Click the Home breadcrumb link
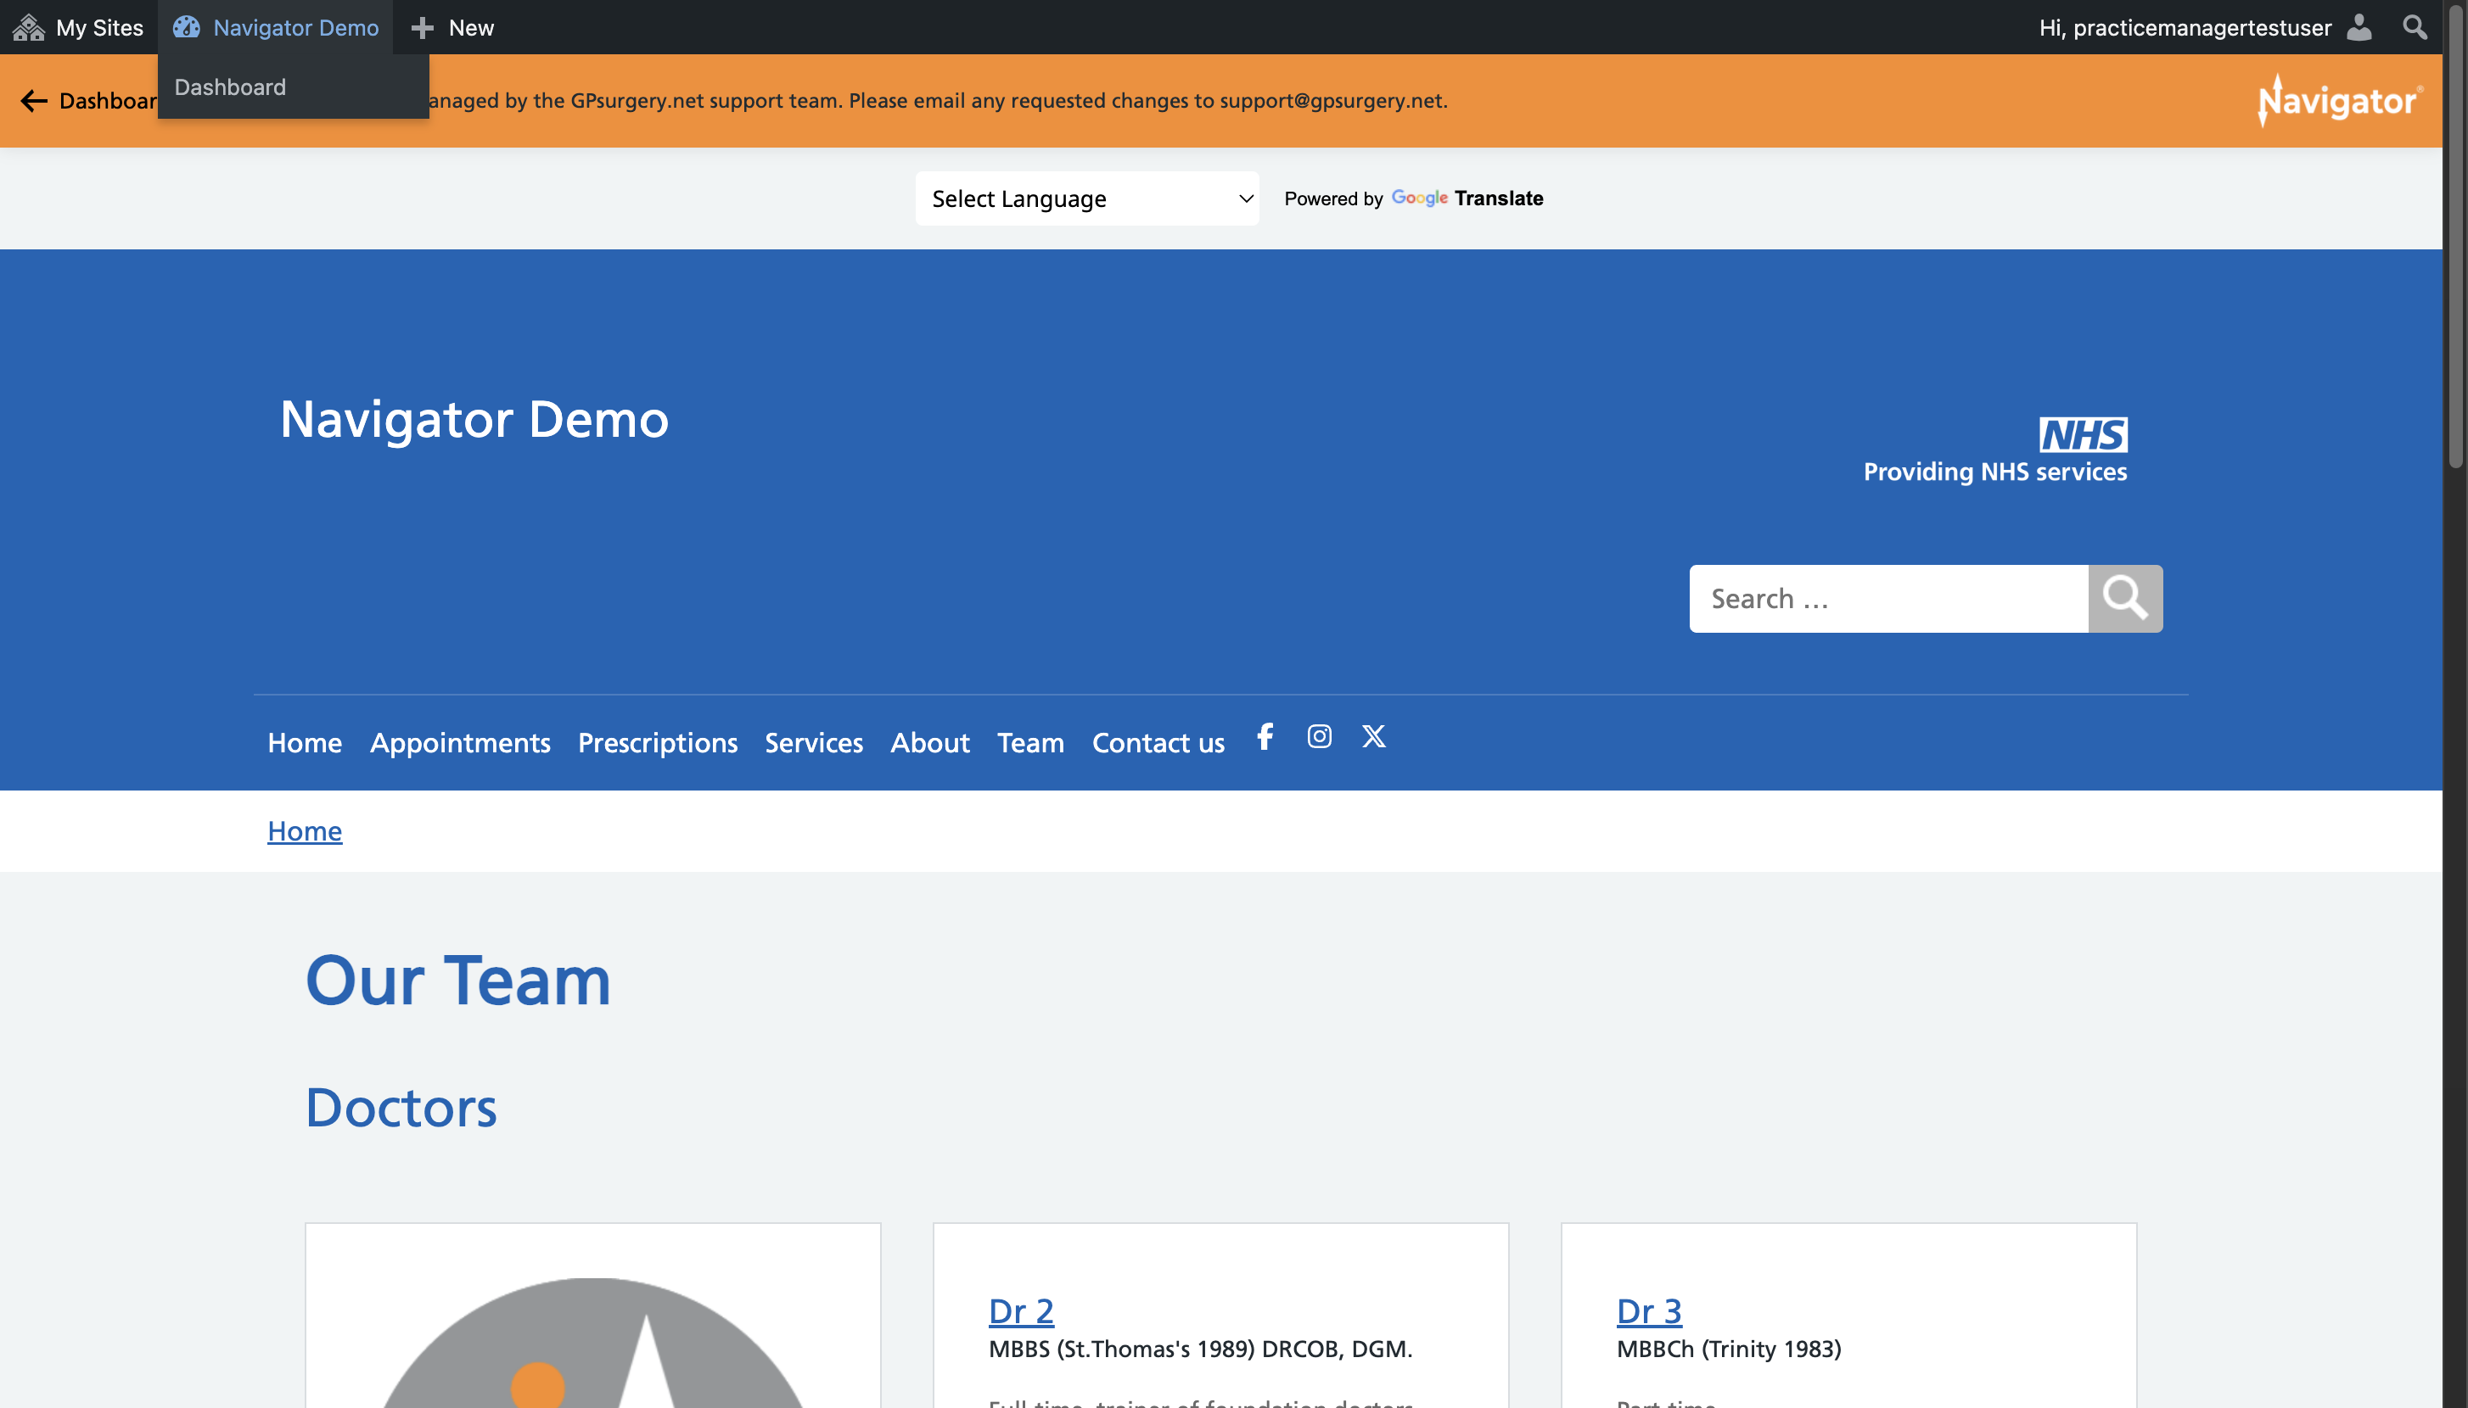This screenshot has height=1408, width=2468. tap(305, 830)
